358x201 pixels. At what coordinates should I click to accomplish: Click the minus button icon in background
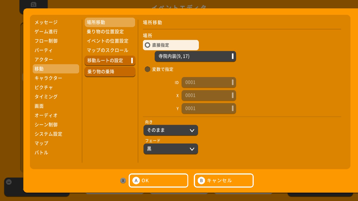(x=9, y=182)
